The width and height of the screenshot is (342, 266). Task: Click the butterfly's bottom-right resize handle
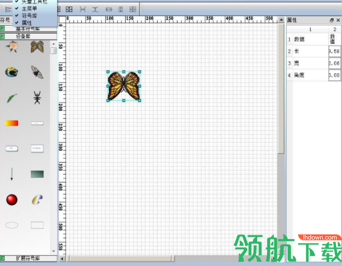click(x=140, y=100)
